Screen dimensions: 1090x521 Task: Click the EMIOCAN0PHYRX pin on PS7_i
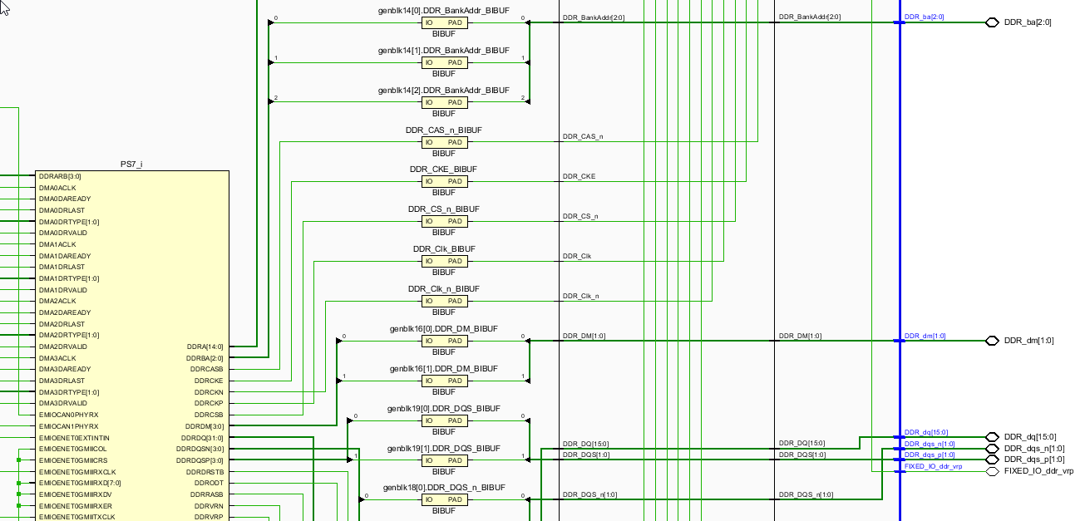68,415
